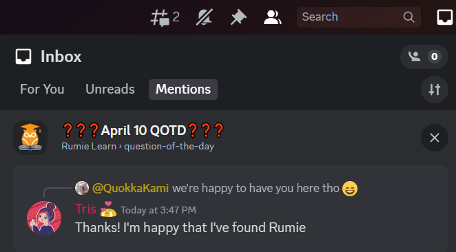The height and width of the screenshot is (252, 456).
Task: Open Tris's profile avatar
Action: point(44,218)
